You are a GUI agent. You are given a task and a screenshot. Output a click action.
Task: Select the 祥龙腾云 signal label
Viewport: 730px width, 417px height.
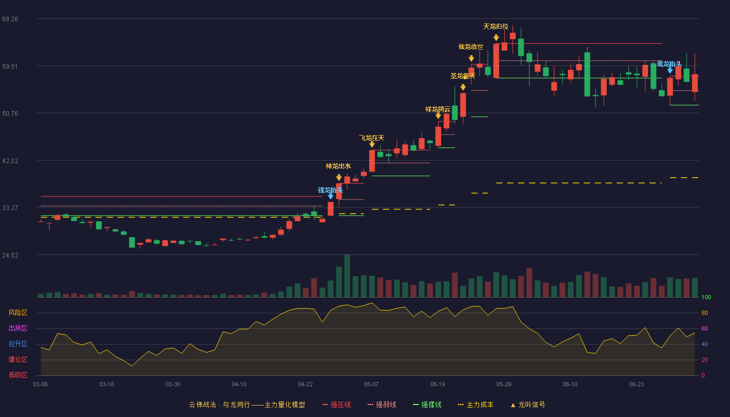coord(438,109)
